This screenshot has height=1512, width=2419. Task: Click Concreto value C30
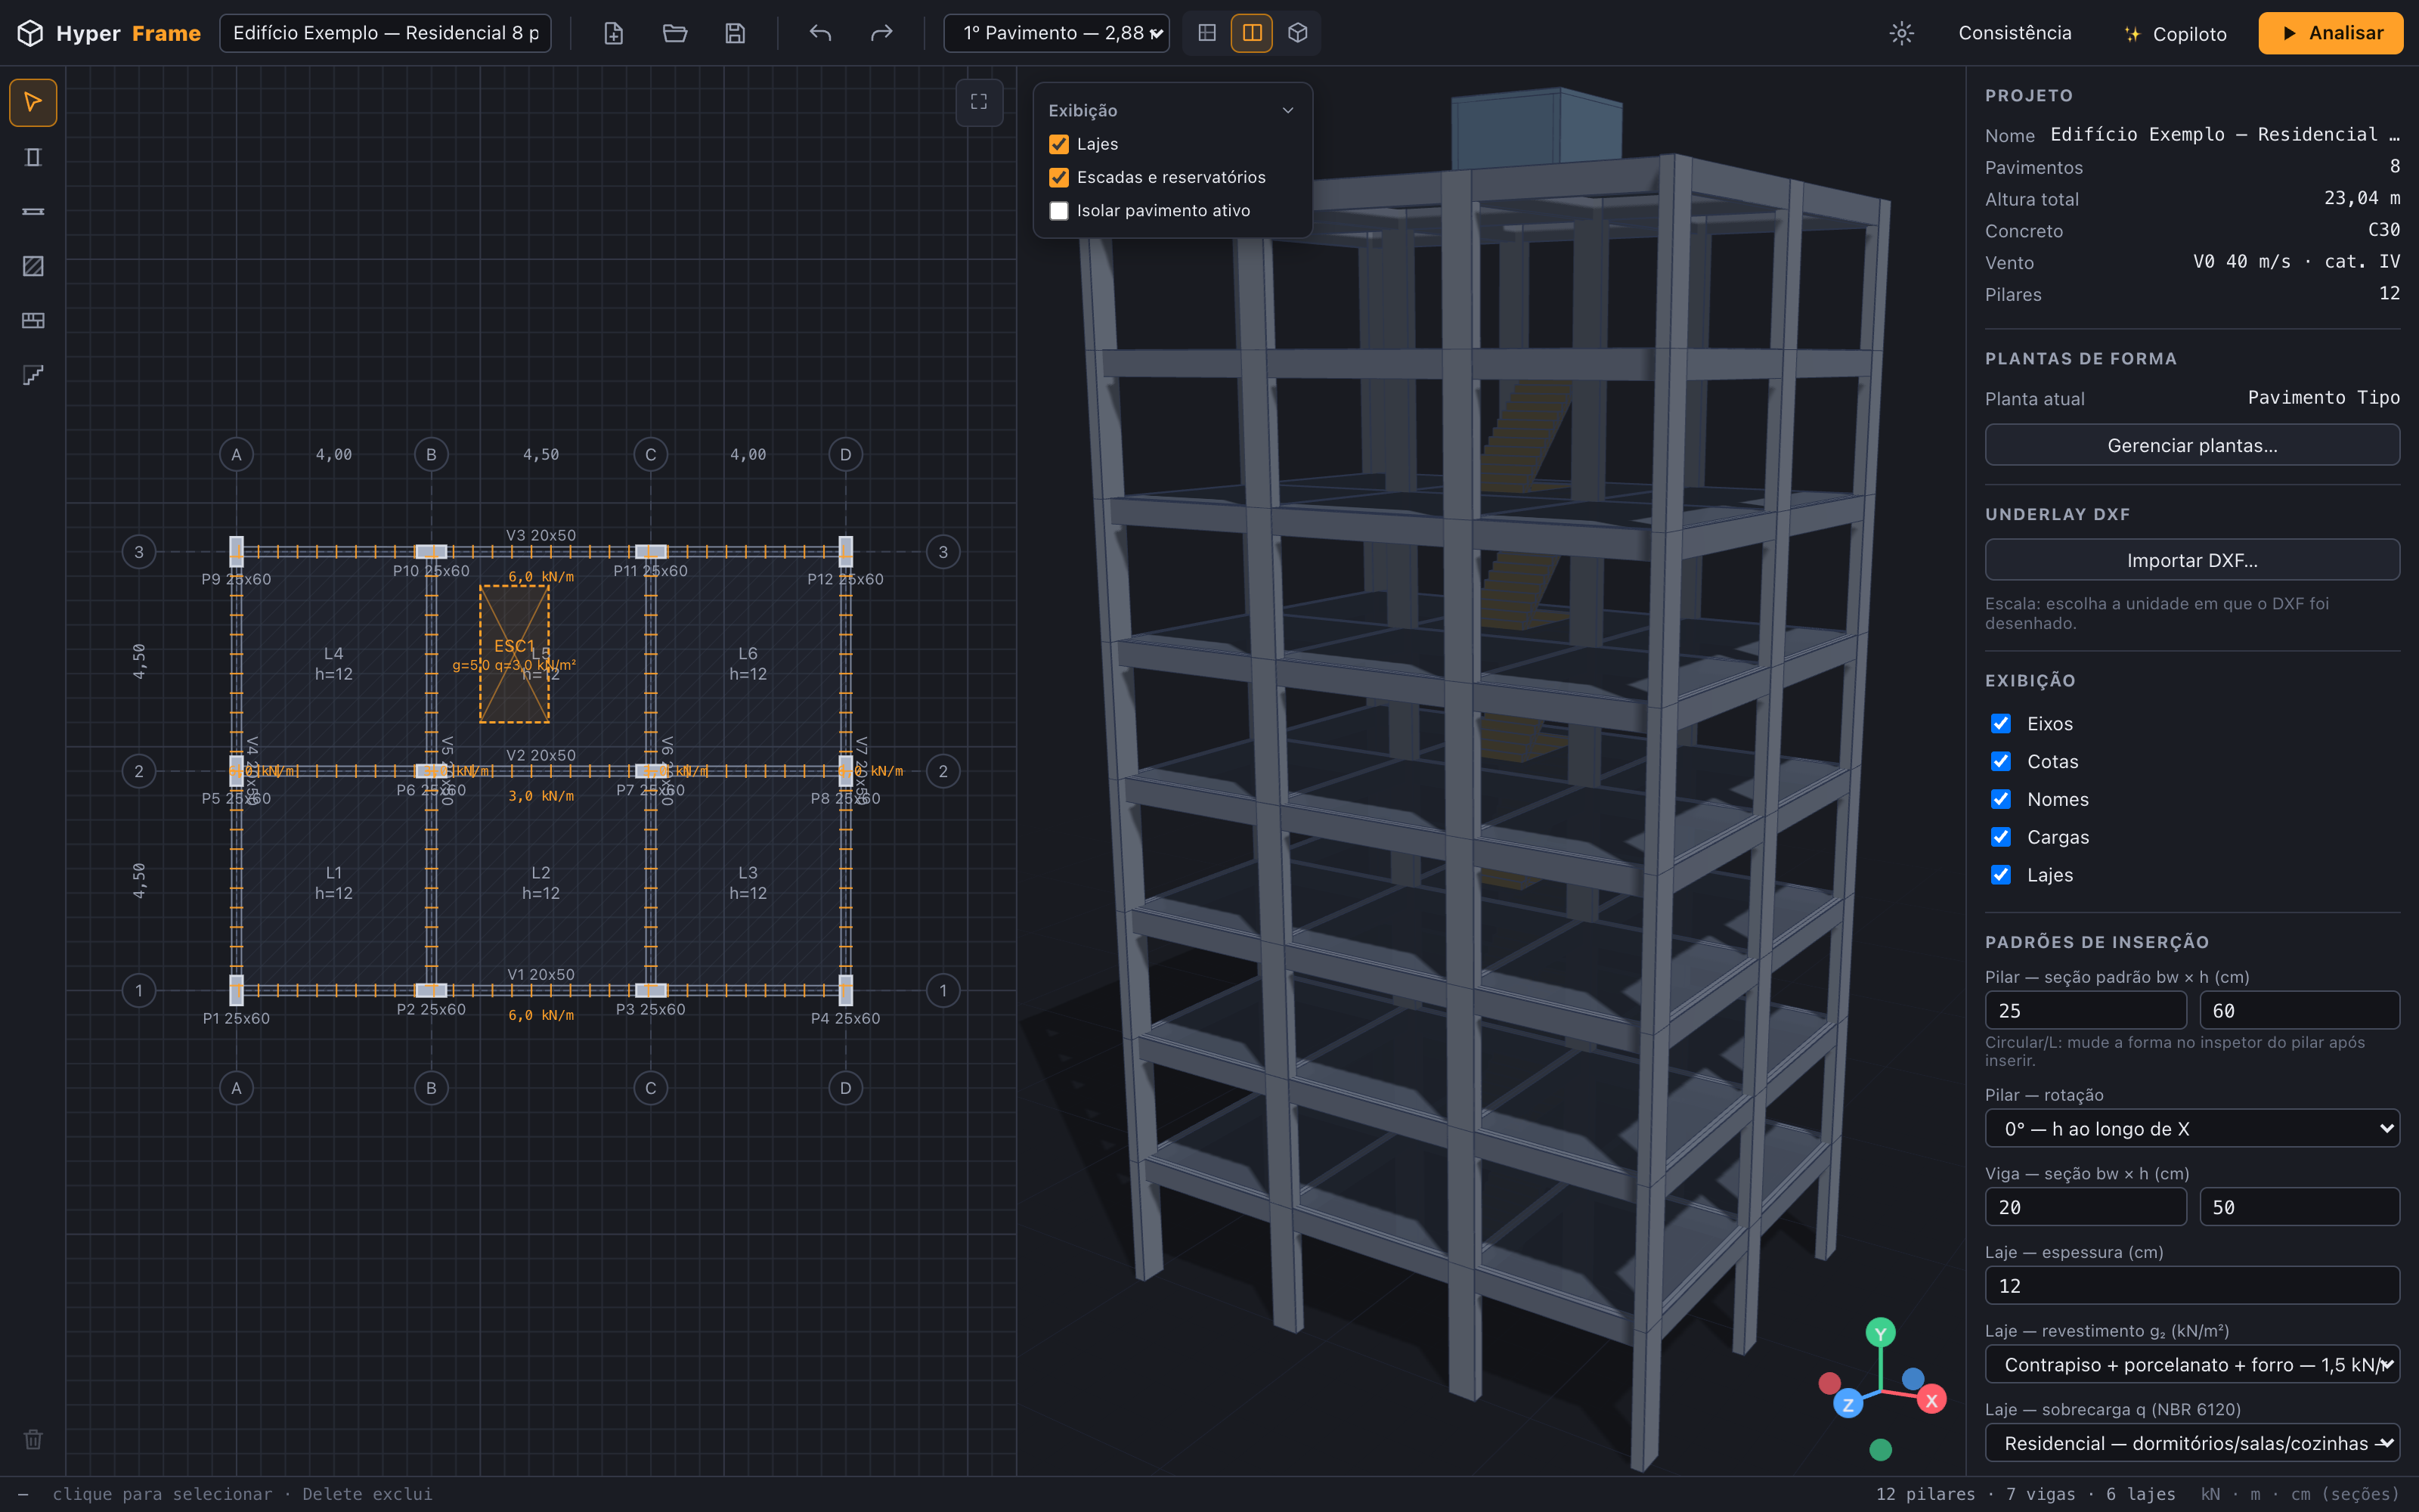pos(2383,230)
